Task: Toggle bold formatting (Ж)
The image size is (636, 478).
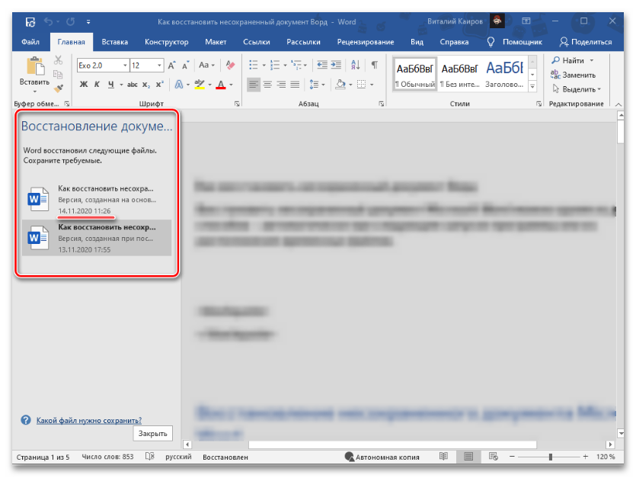Action: (x=84, y=84)
